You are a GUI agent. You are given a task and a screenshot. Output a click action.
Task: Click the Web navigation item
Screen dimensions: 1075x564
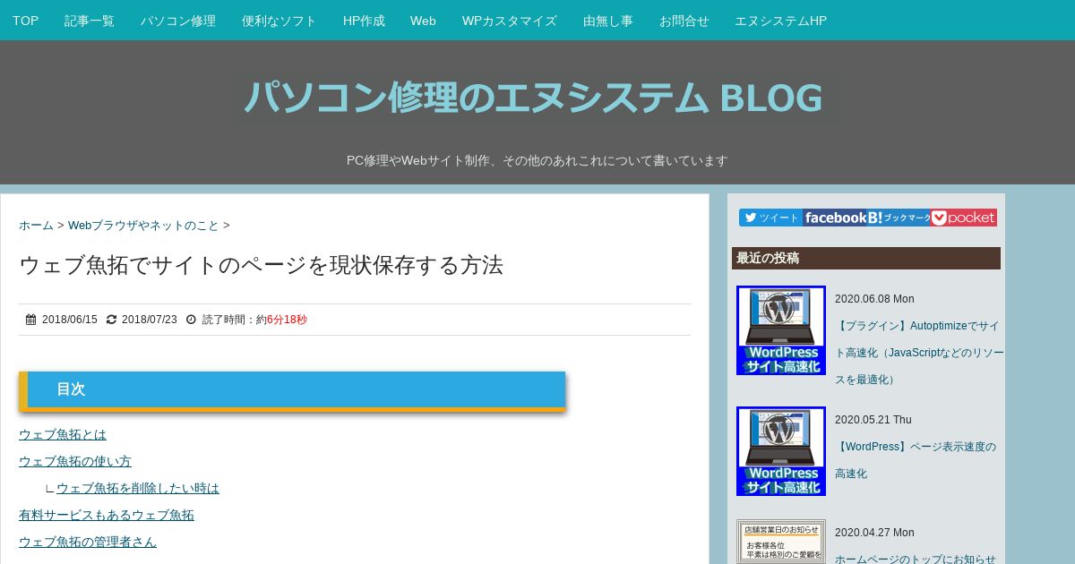coord(423,21)
